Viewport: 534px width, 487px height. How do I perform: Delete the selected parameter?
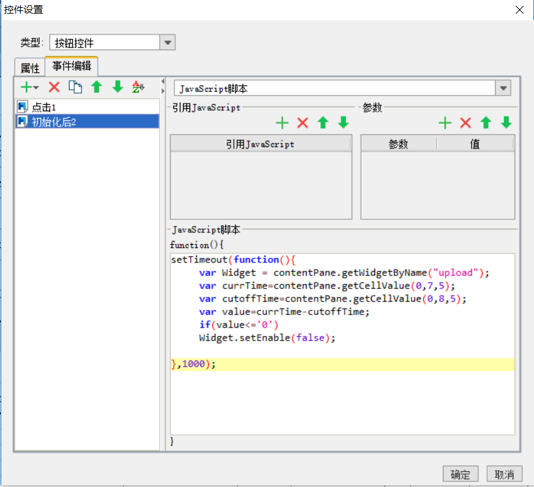(466, 122)
